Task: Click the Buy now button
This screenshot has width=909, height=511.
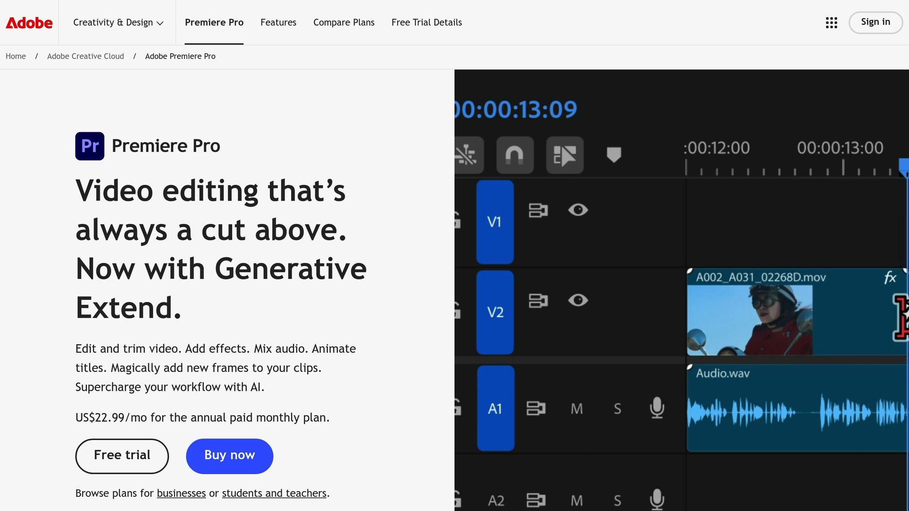Action: [x=229, y=456]
